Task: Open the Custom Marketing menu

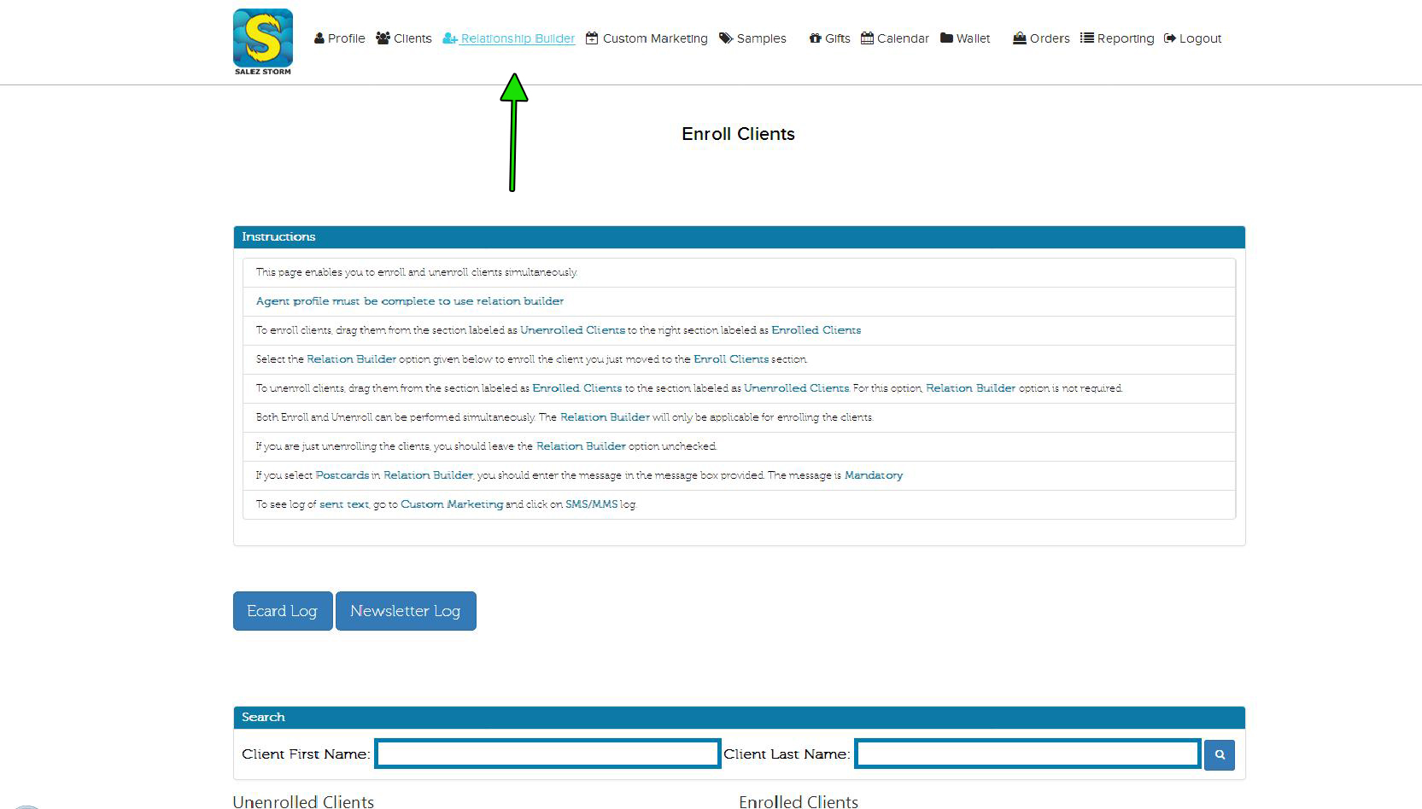Action: pos(654,38)
